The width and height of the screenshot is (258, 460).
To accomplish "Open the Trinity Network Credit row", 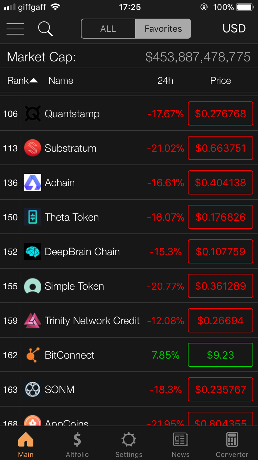I will point(129,320).
